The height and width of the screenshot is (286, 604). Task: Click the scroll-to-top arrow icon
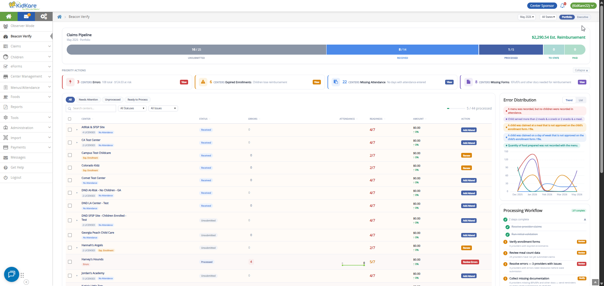(595, 282)
